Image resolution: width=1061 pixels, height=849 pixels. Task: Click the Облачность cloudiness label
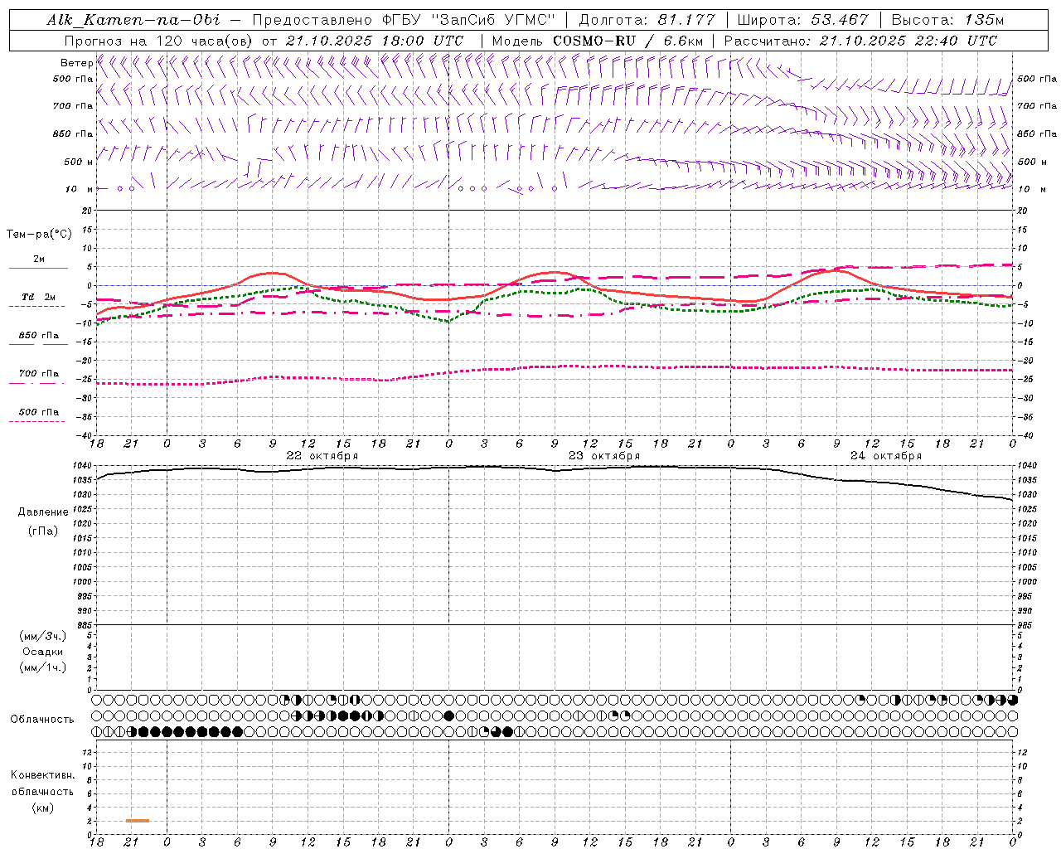pyautogui.click(x=42, y=719)
